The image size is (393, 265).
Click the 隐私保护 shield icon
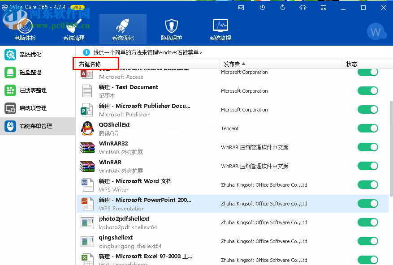coord(172,26)
